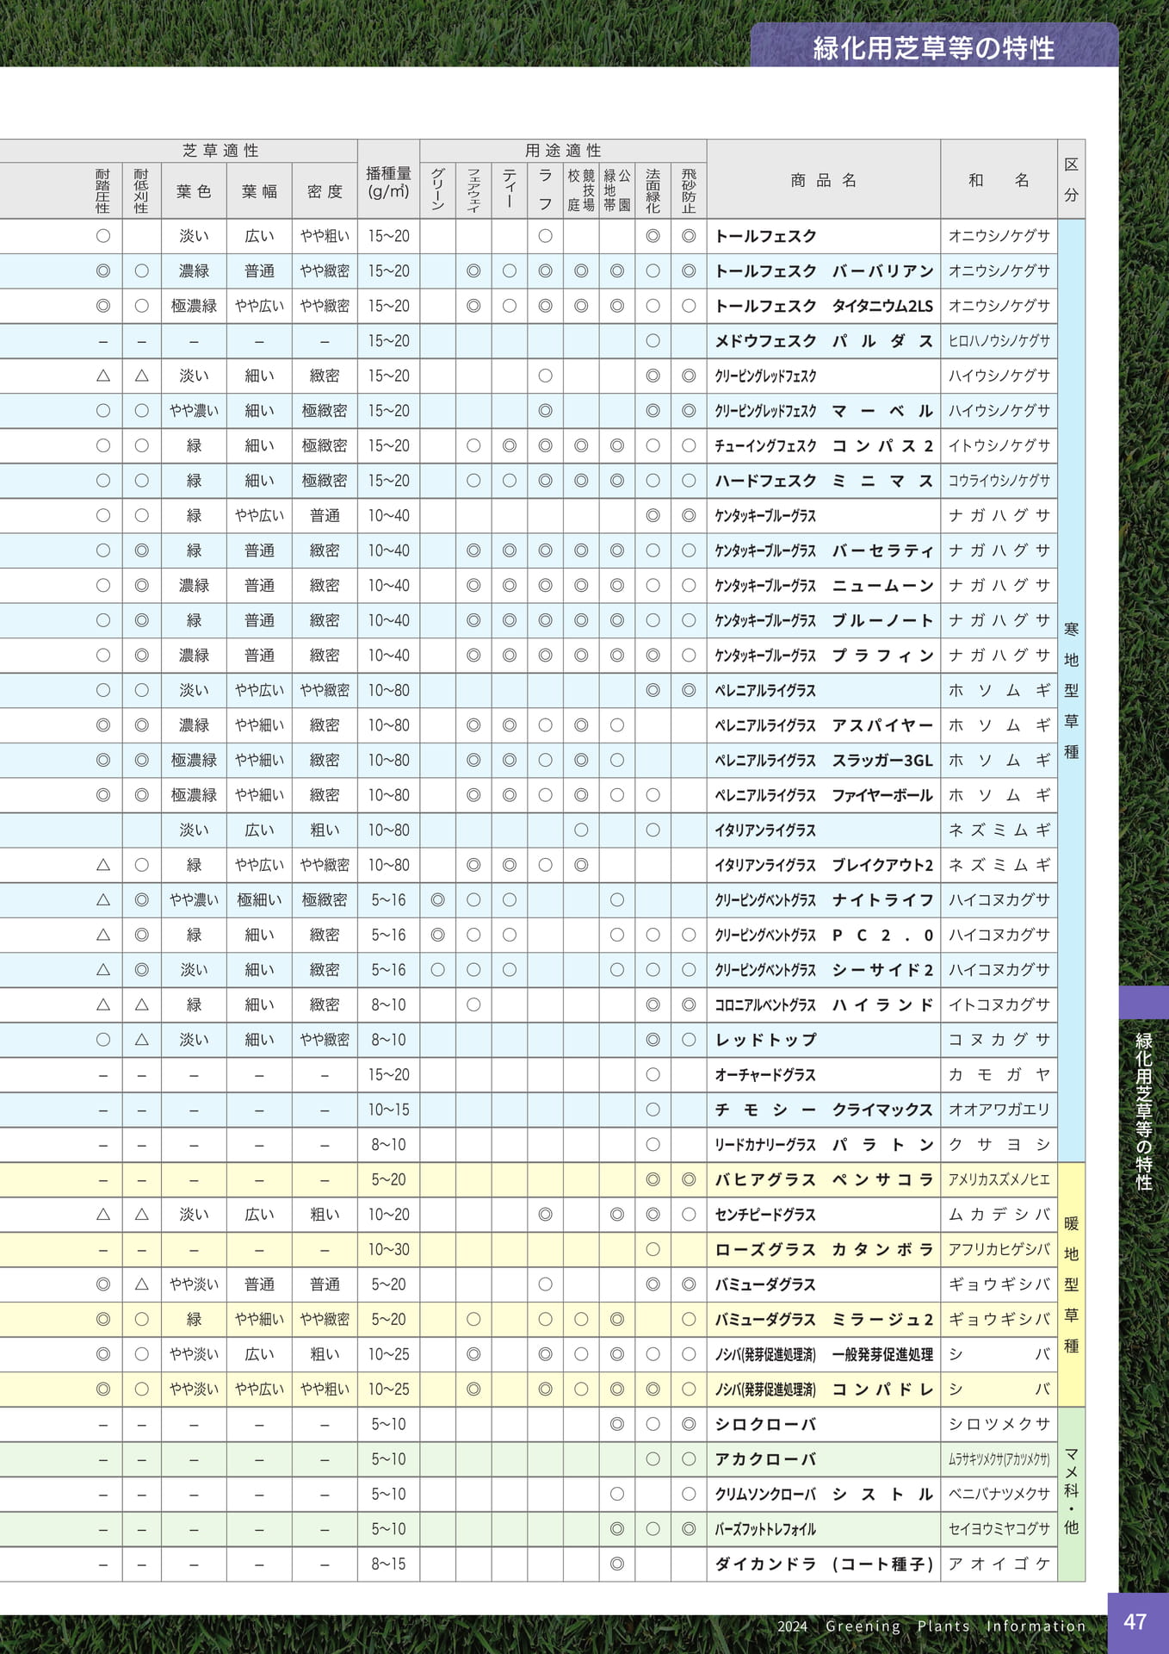
Task: Select product イタリアンライグラス ブレイクアウト2
Action: (824, 865)
